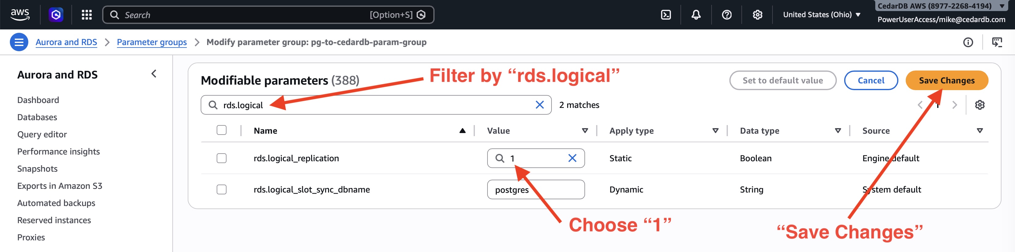
Task: Edit the rds.logical_replication value field
Action: pos(536,158)
